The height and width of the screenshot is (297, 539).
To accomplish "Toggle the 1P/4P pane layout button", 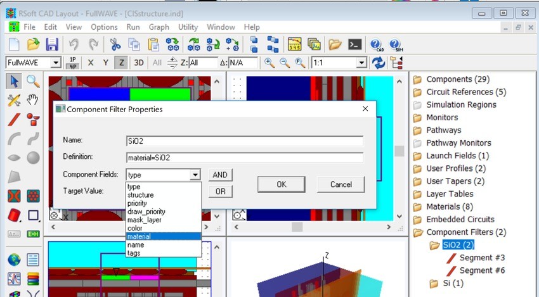I will tap(73, 63).
